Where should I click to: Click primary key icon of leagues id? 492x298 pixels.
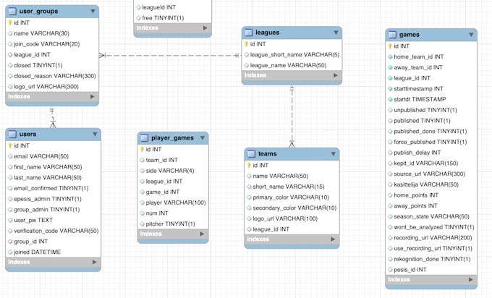pyautogui.click(x=246, y=44)
